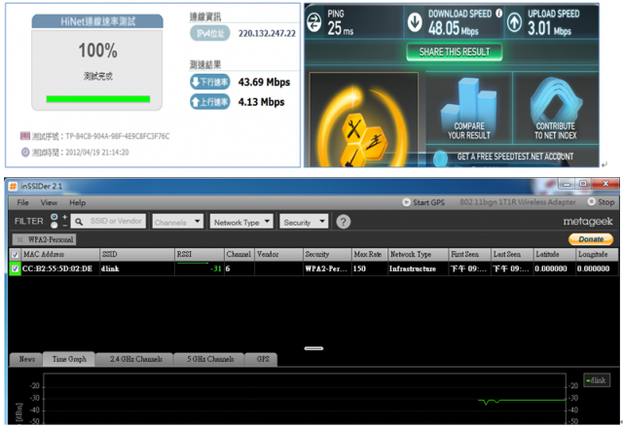
Task: Click the download speed arrow icon
Action: [x=415, y=22]
